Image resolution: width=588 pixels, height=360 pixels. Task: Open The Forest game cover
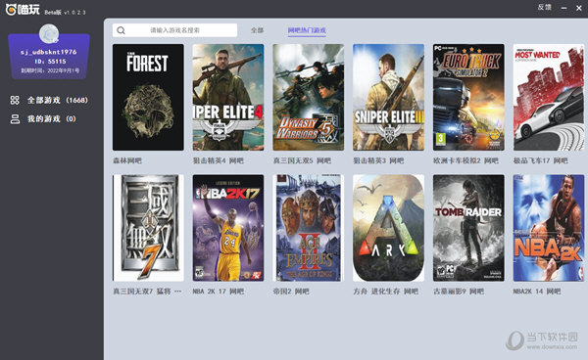(148, 97)
